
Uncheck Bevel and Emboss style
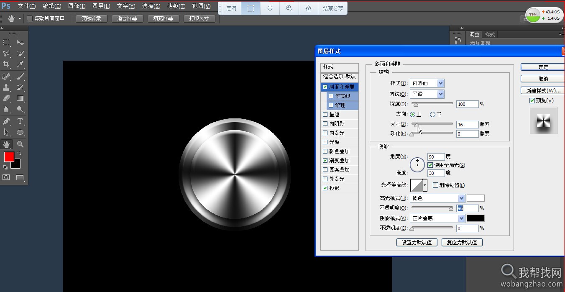(x=325, y=87)
